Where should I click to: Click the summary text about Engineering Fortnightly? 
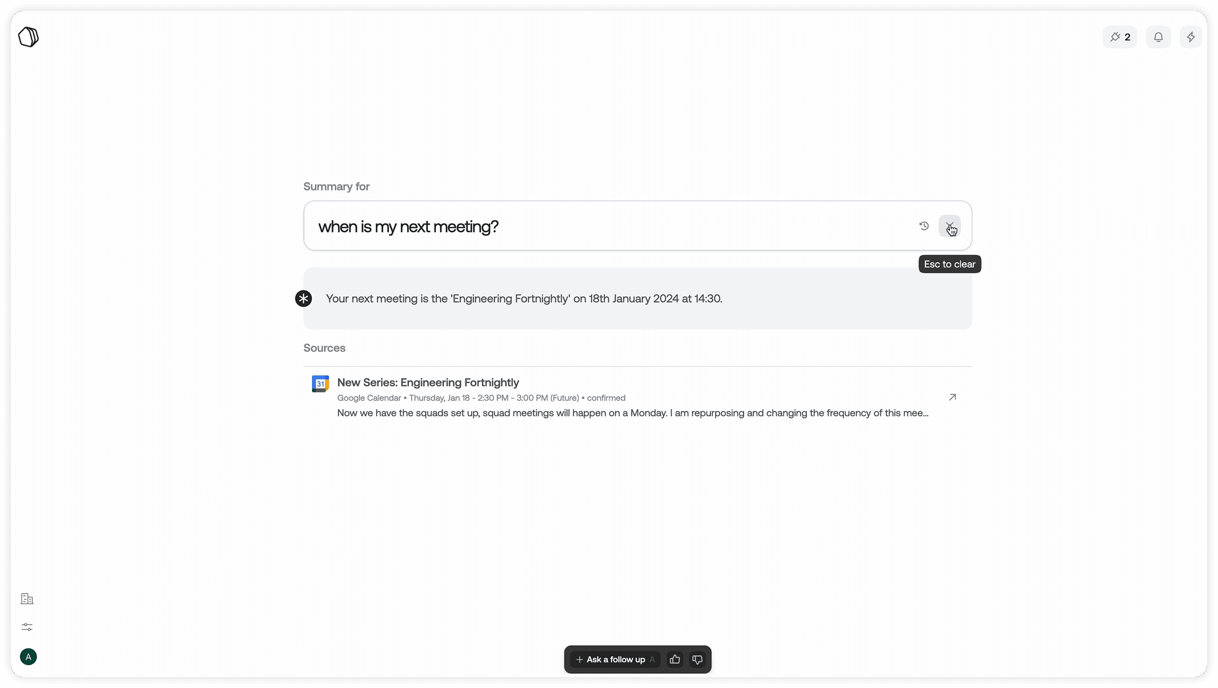click(x=524, y=298)
